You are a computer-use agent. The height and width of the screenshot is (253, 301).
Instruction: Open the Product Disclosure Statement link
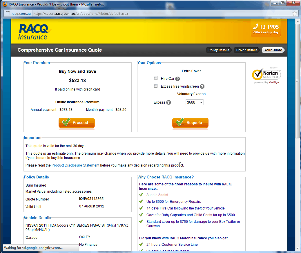(x=75, y=165)
